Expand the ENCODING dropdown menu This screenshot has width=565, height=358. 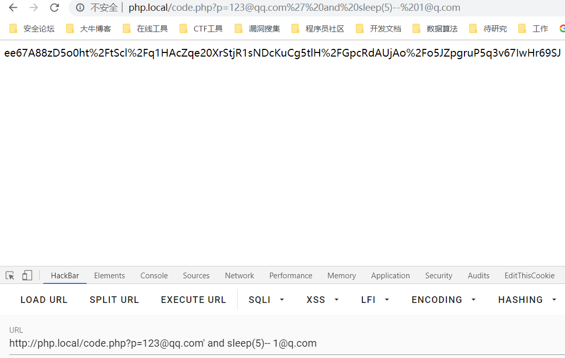tap(443, 300)
